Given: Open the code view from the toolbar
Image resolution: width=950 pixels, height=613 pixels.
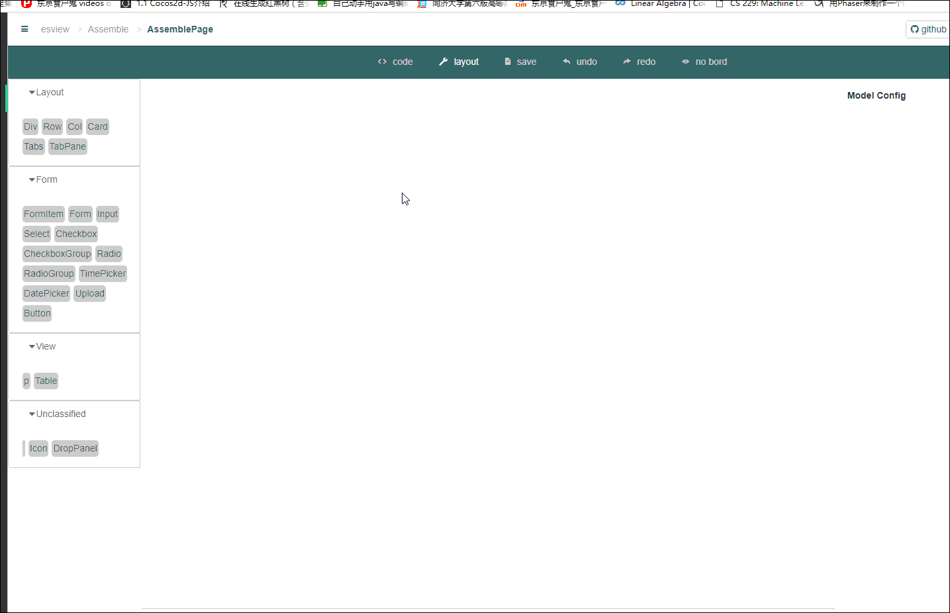Looking at the screenshot, I should coord(395,62).
